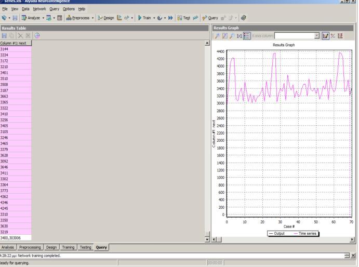Screen dimensions: 359x267
Task: Click the open file toolbar icon
Action: pos(4,18)
